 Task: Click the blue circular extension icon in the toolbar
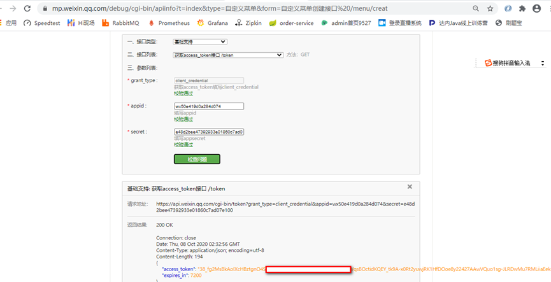point(508,8)
